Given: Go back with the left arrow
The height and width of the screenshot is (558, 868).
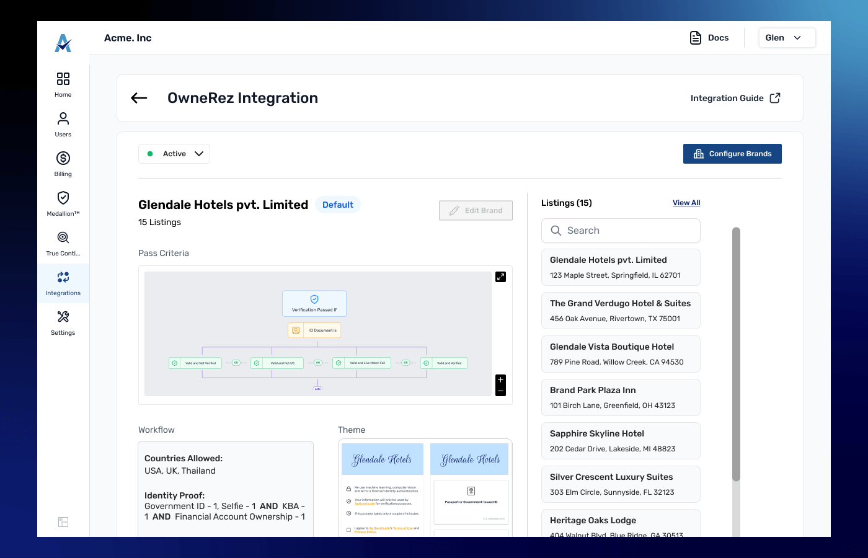Looking at the screenshot, I should (x=139, y=98).
